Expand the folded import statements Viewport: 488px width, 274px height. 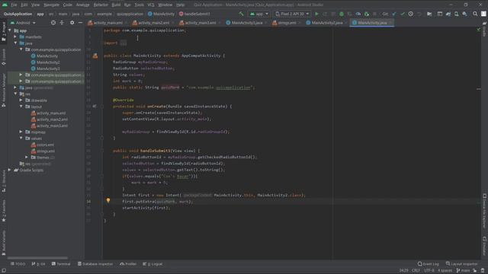click(x=124, y=43)
